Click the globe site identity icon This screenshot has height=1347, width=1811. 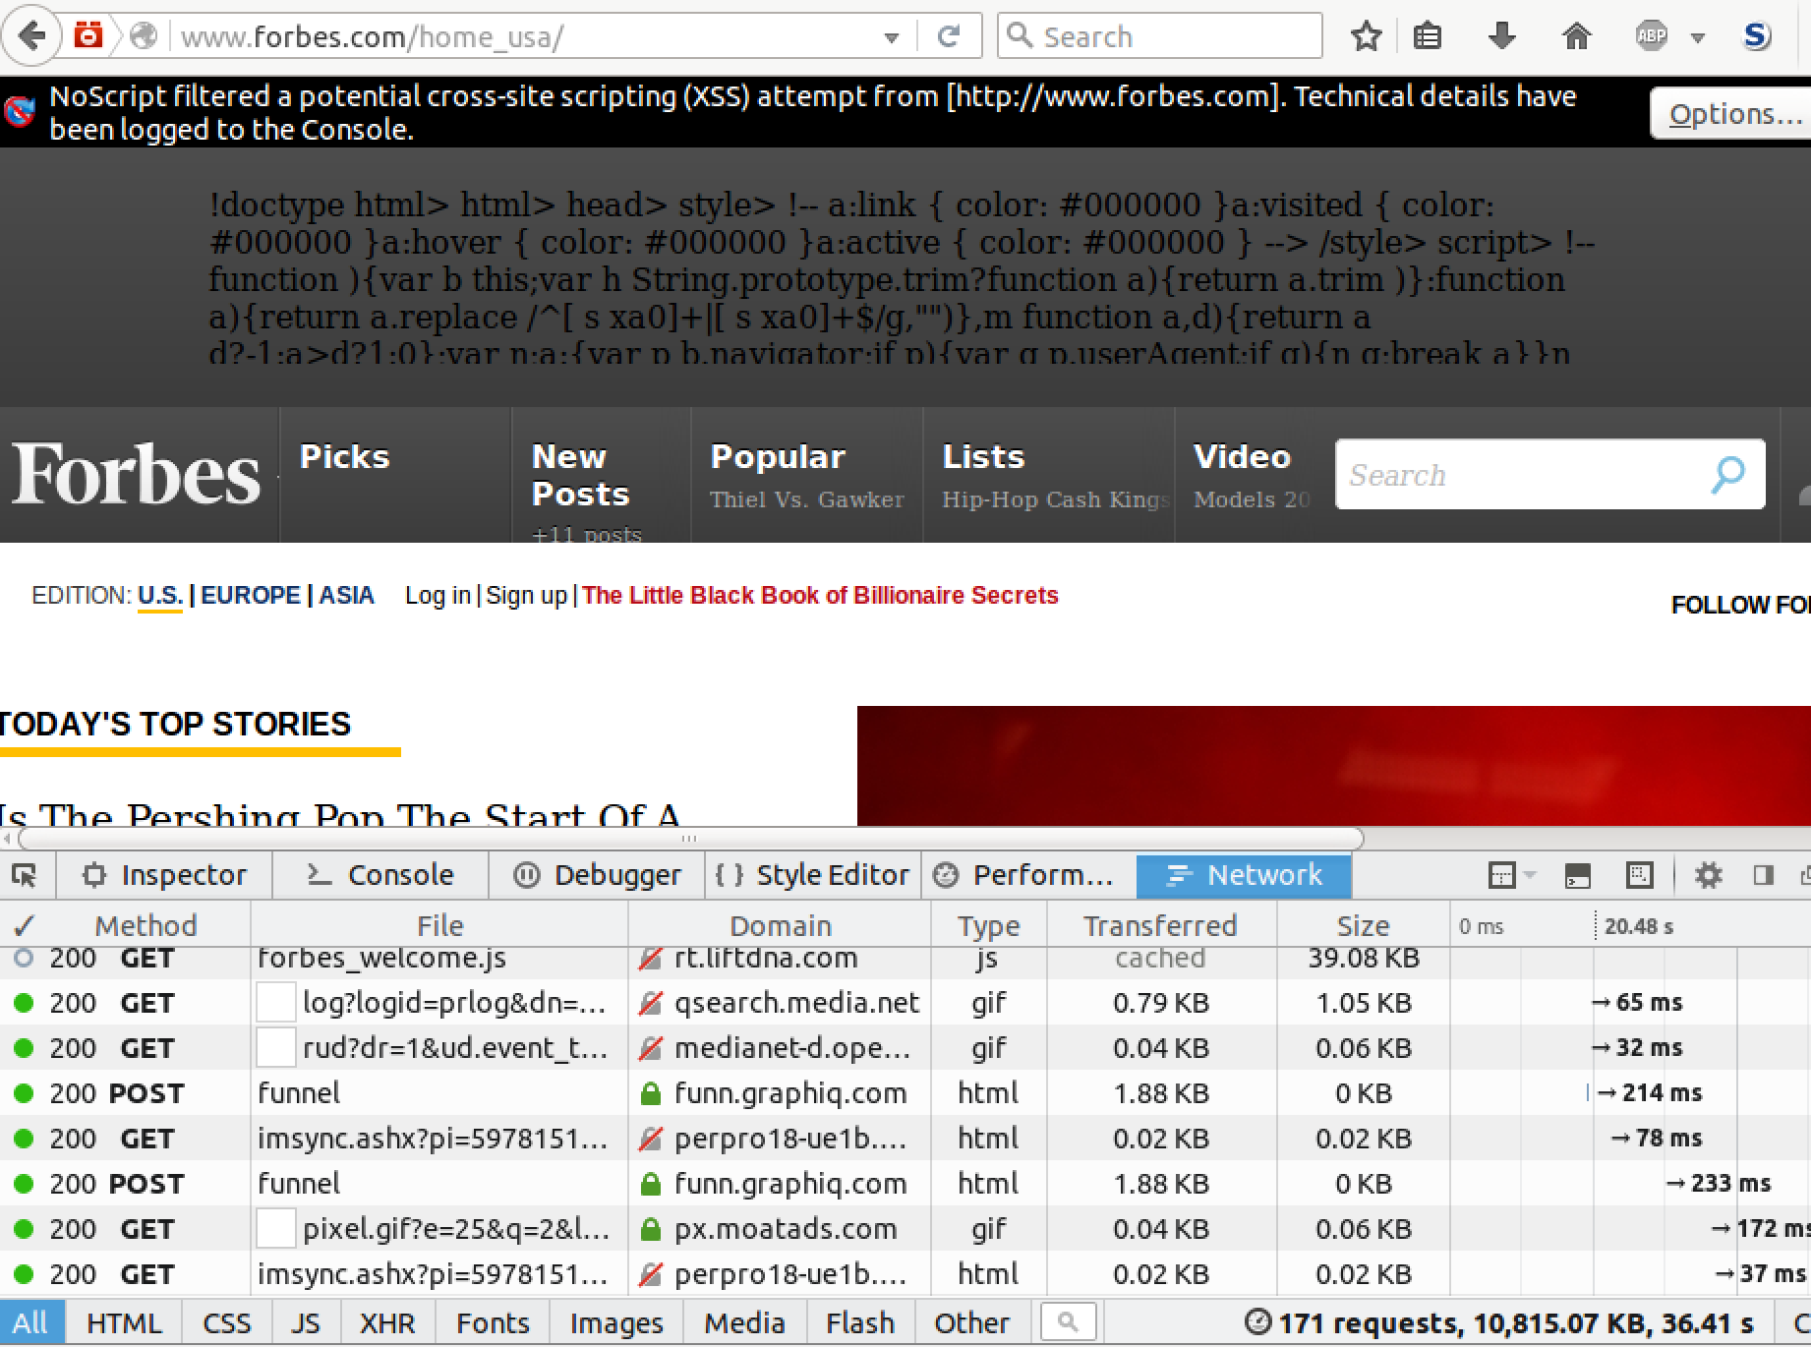click(144, 36)
